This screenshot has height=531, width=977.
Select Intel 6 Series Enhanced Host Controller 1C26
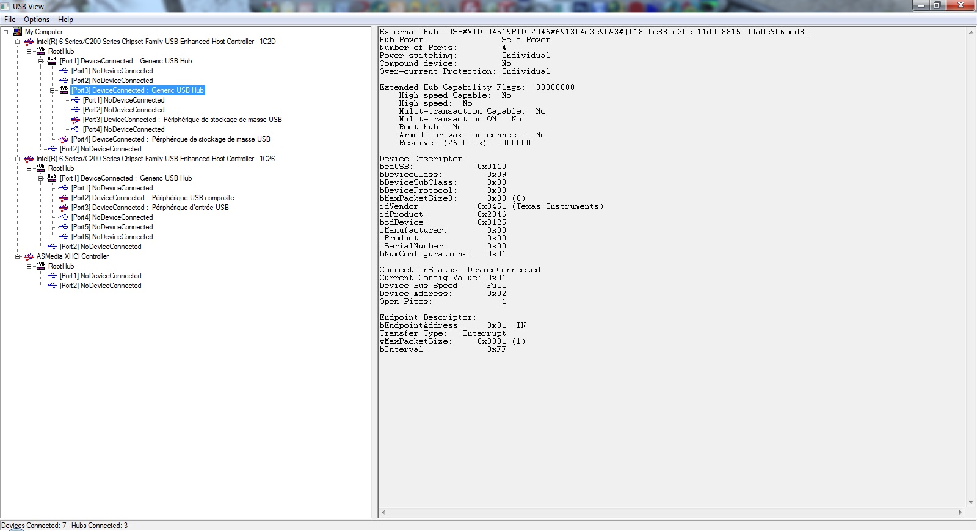156,159
